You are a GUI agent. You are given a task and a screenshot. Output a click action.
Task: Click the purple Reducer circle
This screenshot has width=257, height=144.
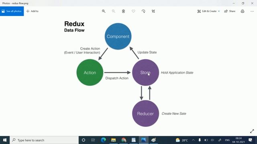point(145,114)
